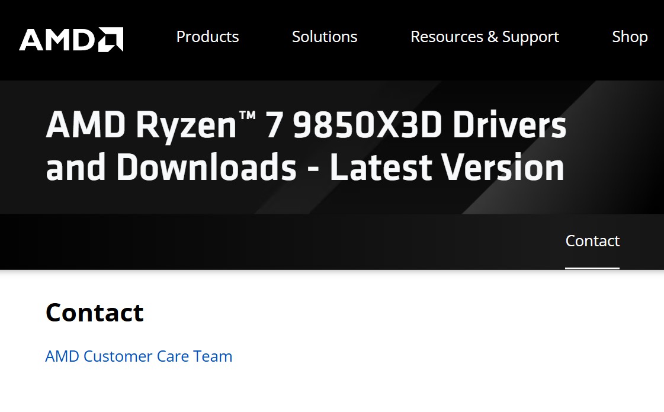Expand the Solutions navigation dropdown
Screen dimensions: 664x412
(325, 37)
